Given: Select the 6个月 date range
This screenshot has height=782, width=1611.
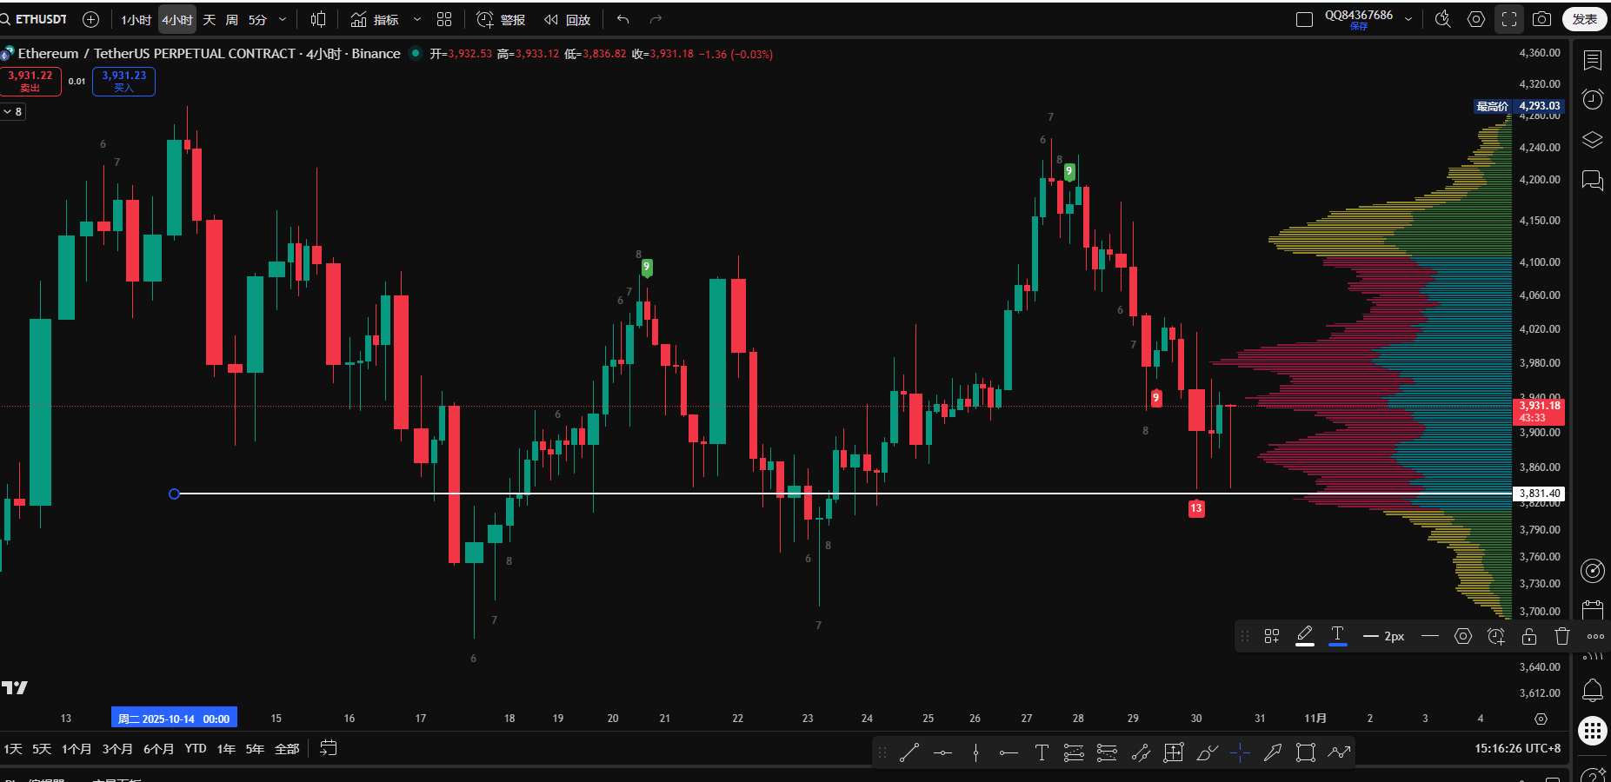Looking at the screenshot, I should [x=158, y=748].
